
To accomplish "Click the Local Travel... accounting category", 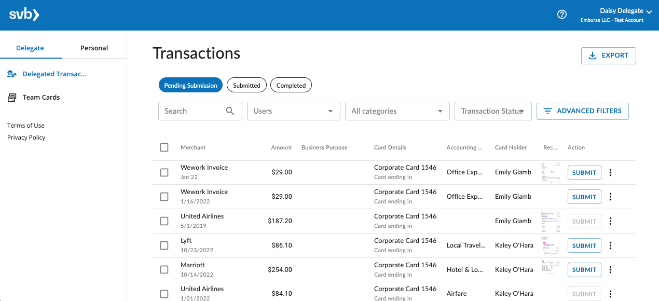I will (466, 245).
